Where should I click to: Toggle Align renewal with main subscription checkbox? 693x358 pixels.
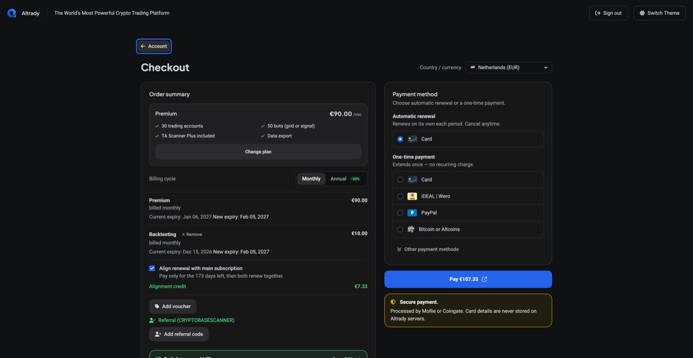(152, 268)
